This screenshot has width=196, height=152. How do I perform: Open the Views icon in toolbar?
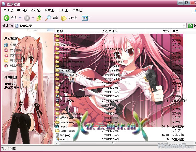pyautogui.click(x=85, y=18)
